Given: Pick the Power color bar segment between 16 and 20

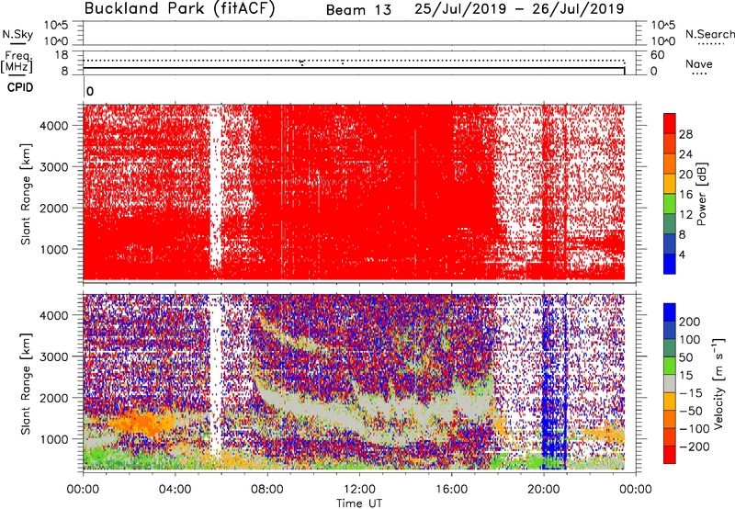Looking at the screenshot, I should click(x=670, y=183).
